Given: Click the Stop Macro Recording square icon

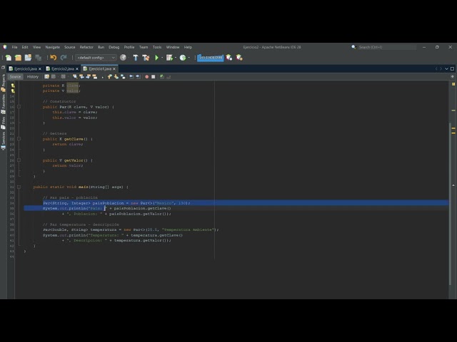Looking at the screenshot, I should (x=154, y=77).
